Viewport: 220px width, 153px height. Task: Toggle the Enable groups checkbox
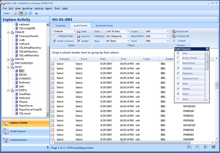coord(174,41)
